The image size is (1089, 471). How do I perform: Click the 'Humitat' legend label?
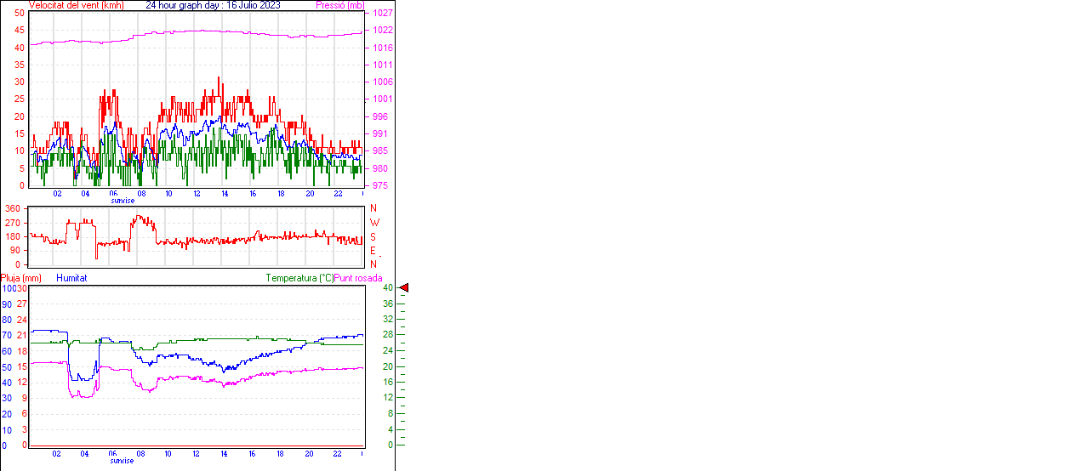pyautogui.click(x=71, y=278)
